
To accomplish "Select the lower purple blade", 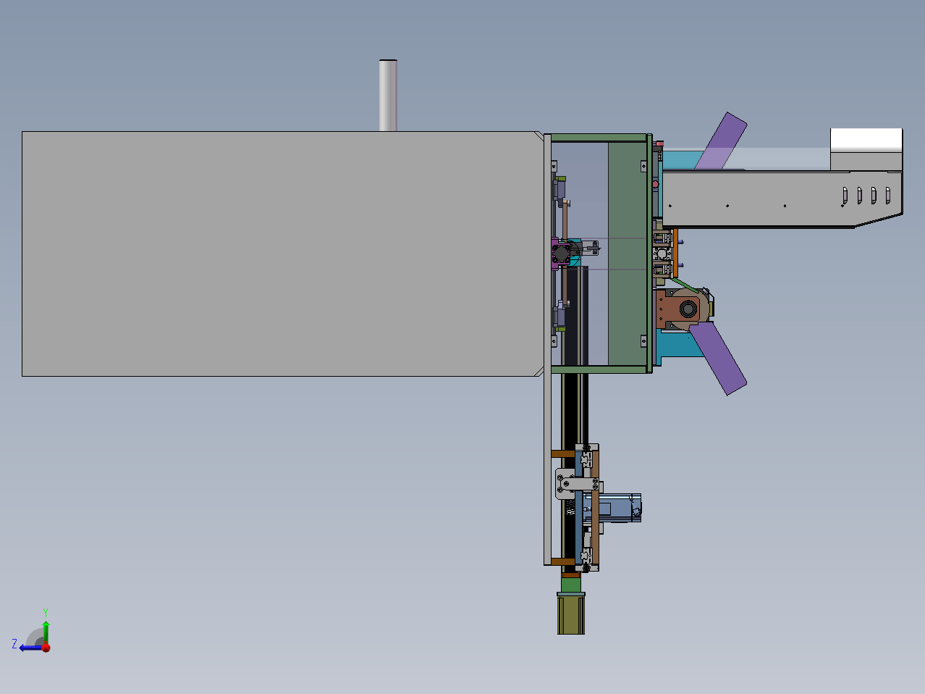I will coord(718,359).
